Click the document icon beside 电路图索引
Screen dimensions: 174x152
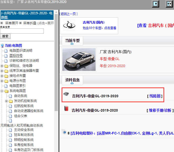(6, 86)
